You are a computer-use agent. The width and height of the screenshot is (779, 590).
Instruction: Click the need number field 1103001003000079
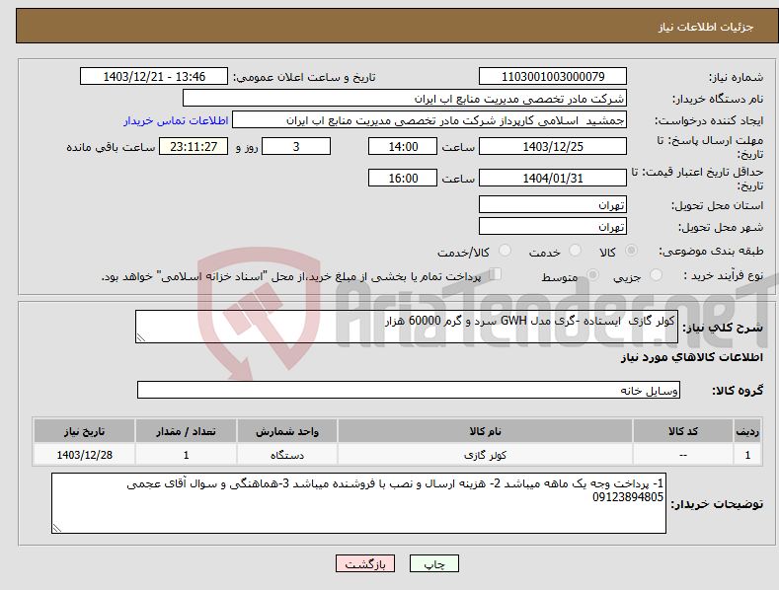click(x=553, y=77)
